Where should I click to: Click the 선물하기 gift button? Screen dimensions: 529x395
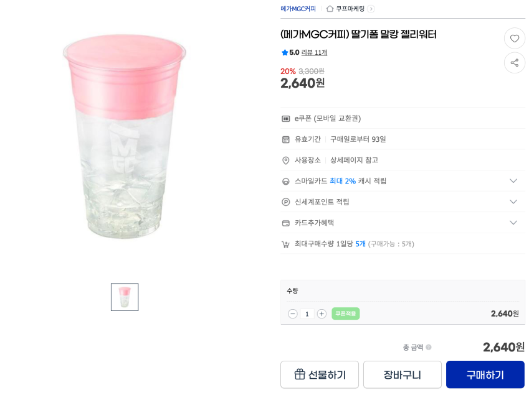320,374
